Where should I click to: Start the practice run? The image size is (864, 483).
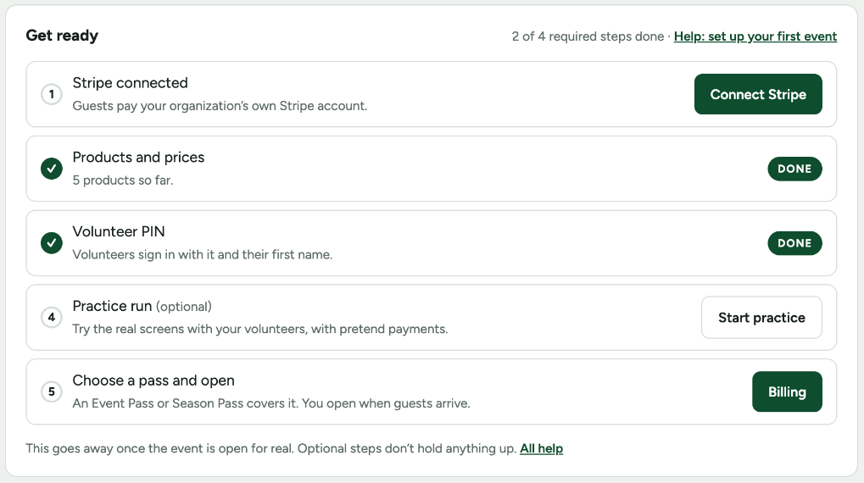(x=761, y=317)
